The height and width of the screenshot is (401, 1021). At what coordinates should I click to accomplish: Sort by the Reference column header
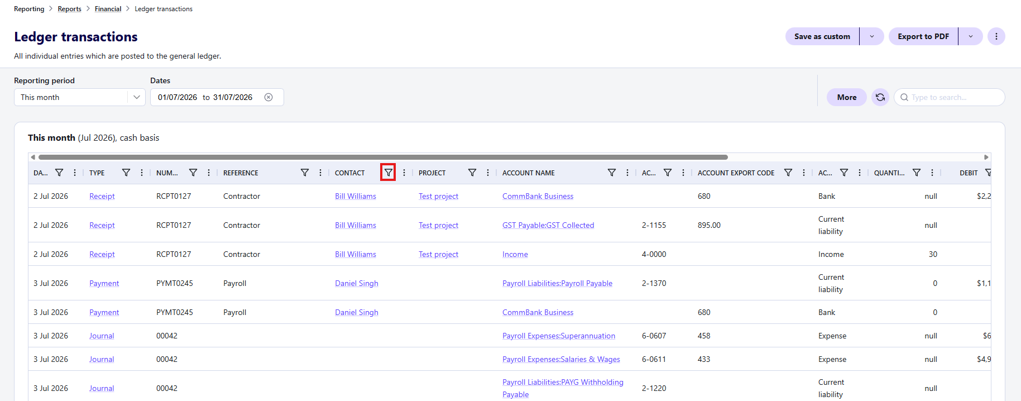(241, 173)
